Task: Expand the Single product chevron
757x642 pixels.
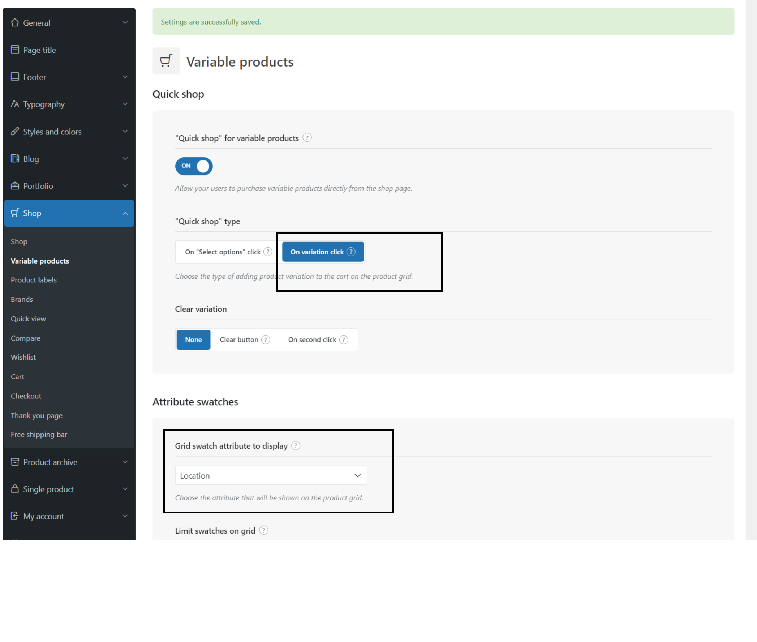Action: 125,489
